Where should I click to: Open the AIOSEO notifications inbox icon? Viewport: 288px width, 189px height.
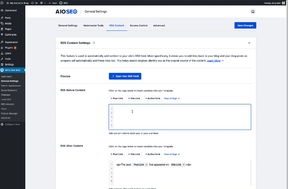point(253,12)
